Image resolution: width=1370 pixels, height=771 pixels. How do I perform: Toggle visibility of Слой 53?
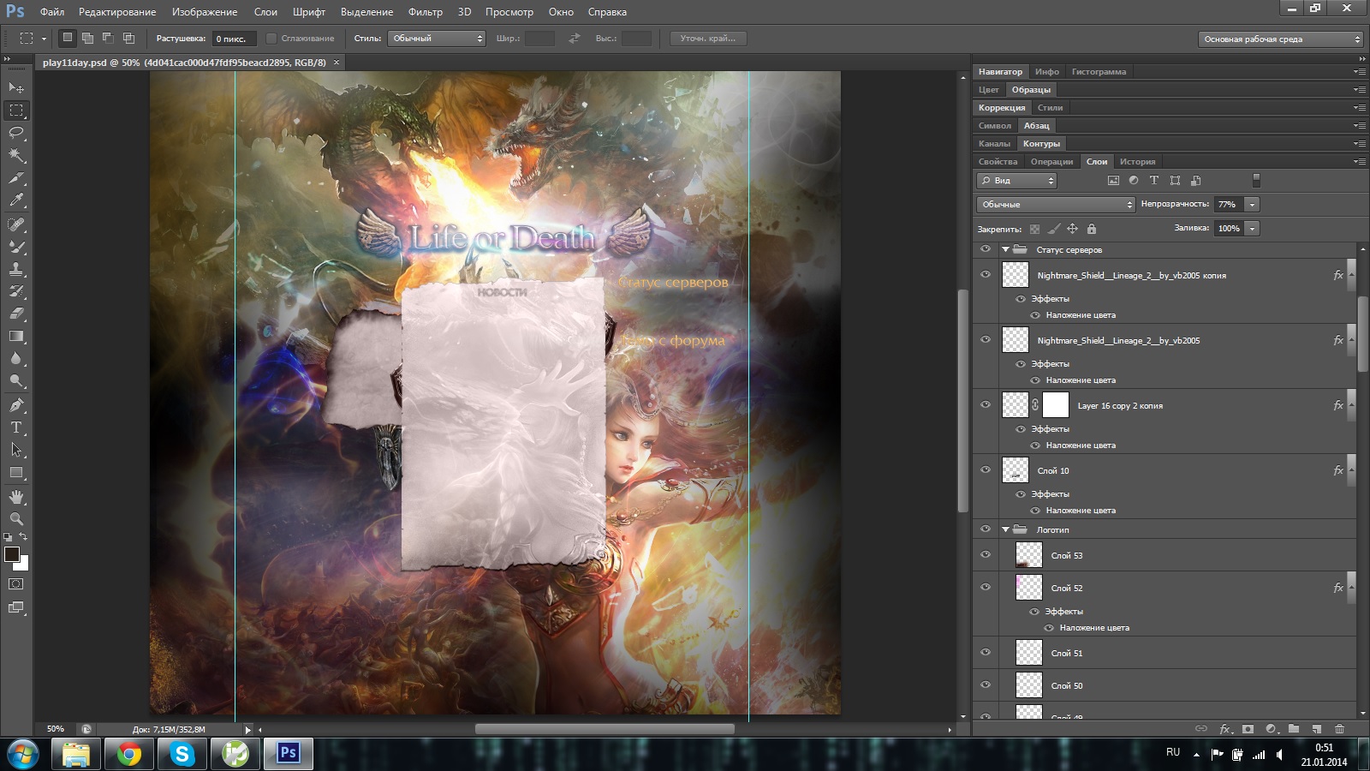click(986, 554)
